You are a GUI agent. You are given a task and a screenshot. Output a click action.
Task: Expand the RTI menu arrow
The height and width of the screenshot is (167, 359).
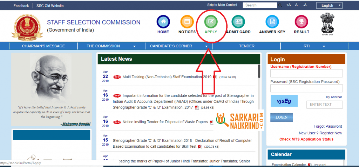324,46
